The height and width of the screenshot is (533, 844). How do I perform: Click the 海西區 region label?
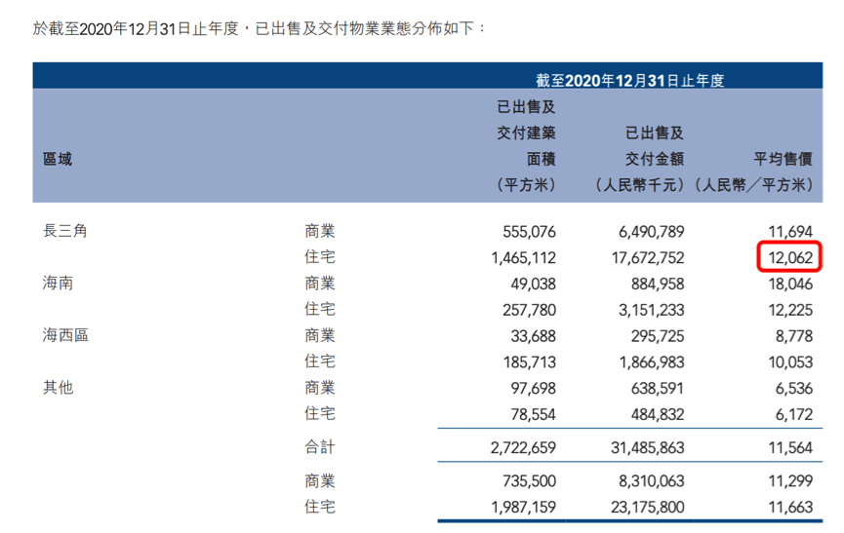(65, 335)
